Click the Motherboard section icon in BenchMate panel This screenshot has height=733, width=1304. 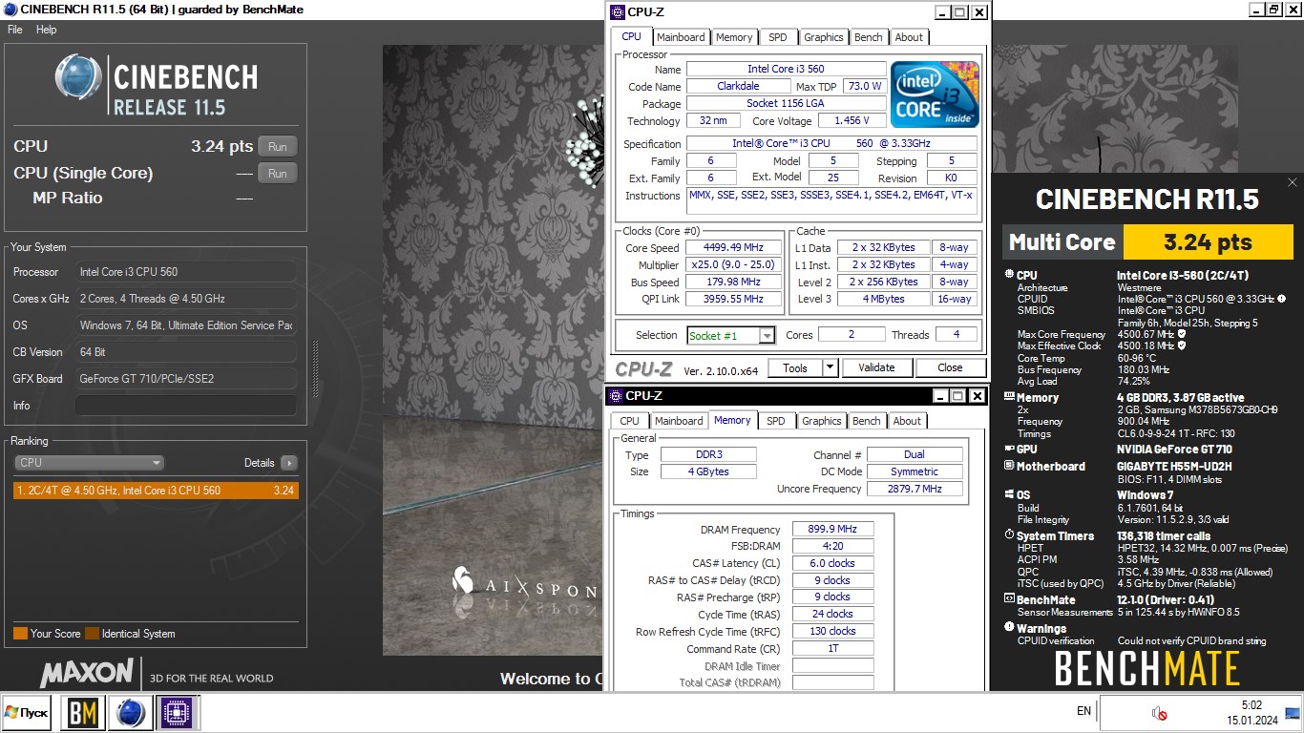pyautogui.click(x=1009, y=466)
